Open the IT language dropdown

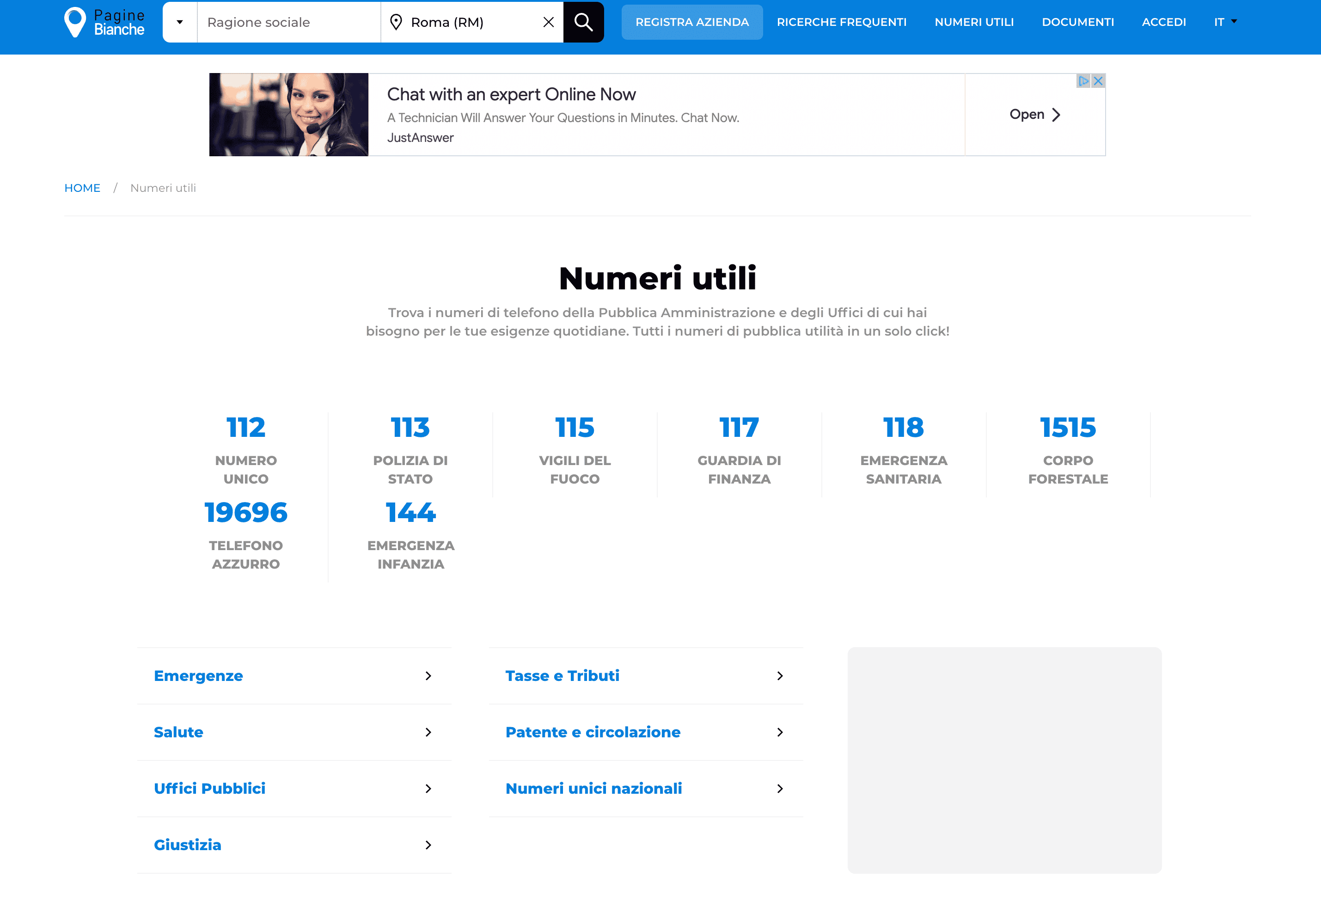click(1225, 22)
